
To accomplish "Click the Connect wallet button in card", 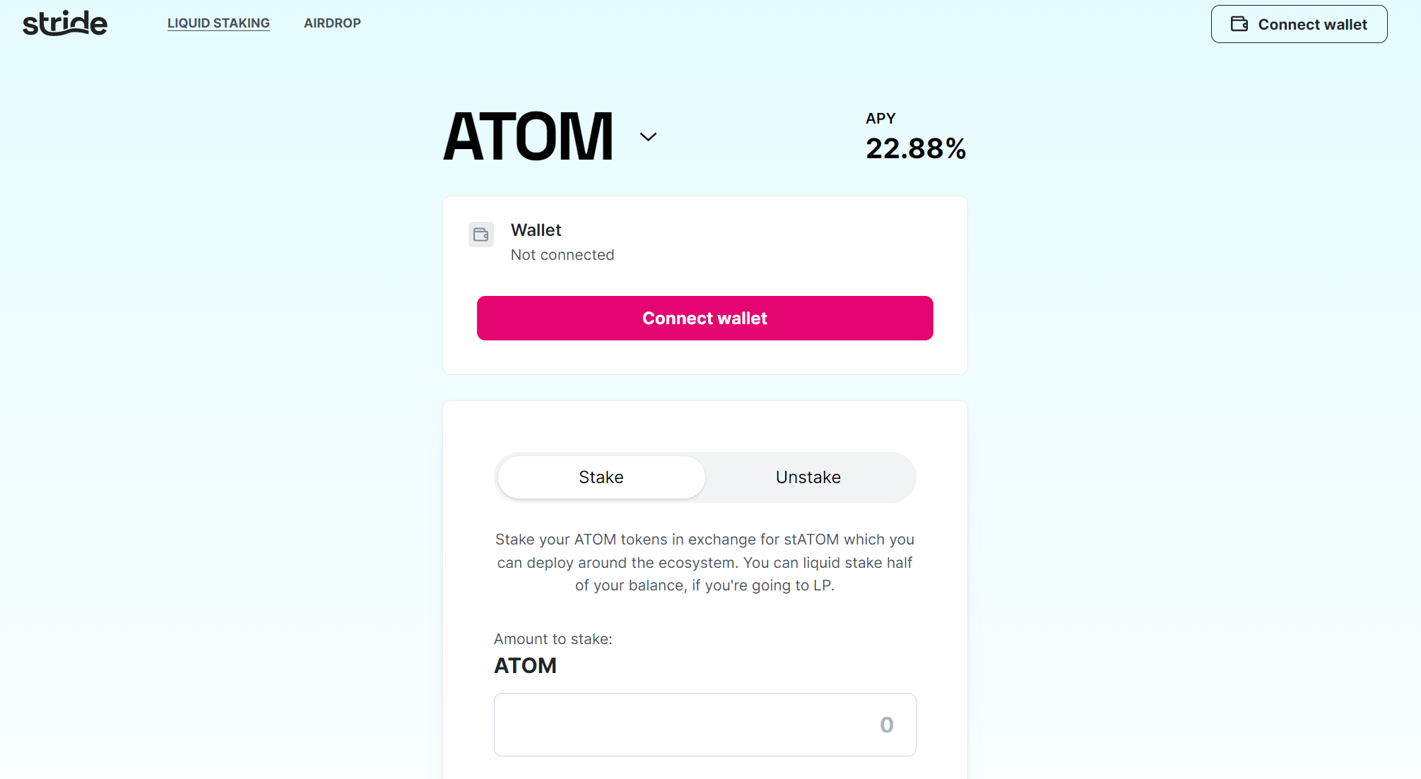I will [x=705, y=319].
